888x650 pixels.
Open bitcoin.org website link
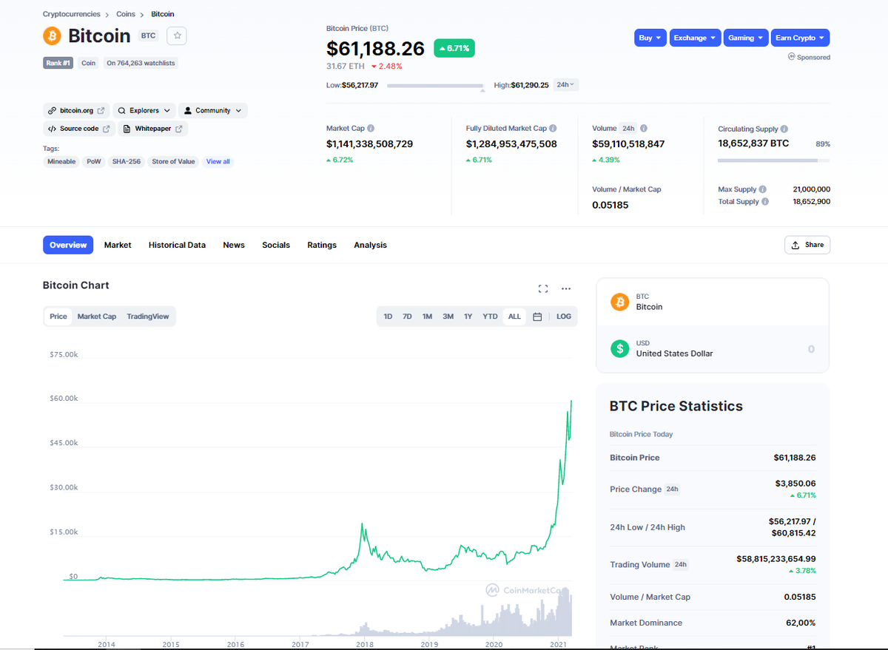tap(76, 110)
